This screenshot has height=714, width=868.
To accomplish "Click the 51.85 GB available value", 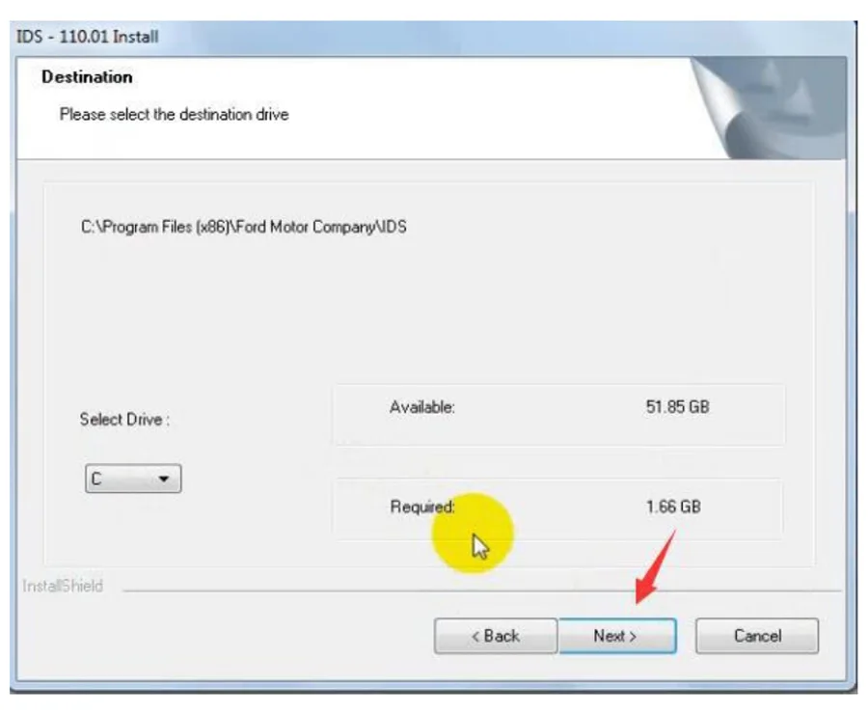I will [677, 407].
